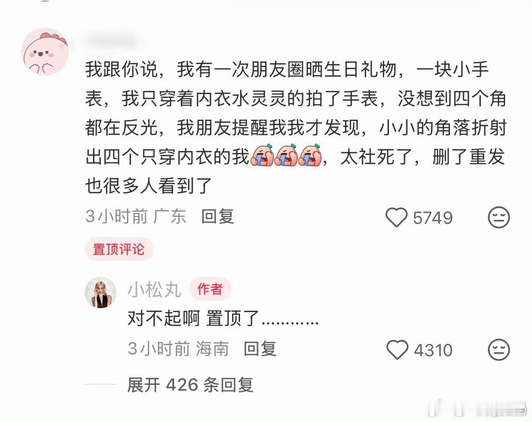Select the long comment about the 手表
The height and width of the screenshot is (422, 532).
pyautogui.click(x=295, y=128)
